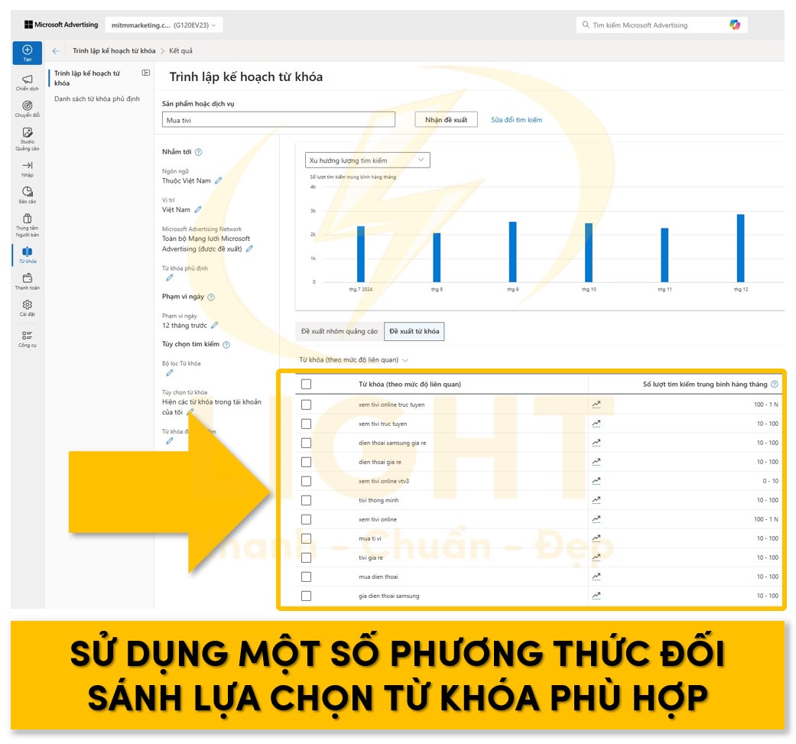
Task: Toggle the select-all checkbox in table header
Action: coord(306,384)
